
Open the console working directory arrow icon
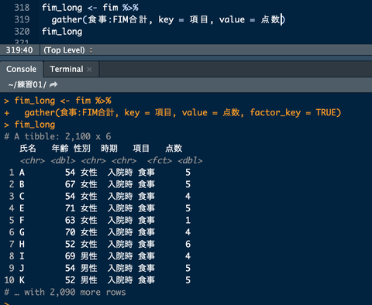53,84
